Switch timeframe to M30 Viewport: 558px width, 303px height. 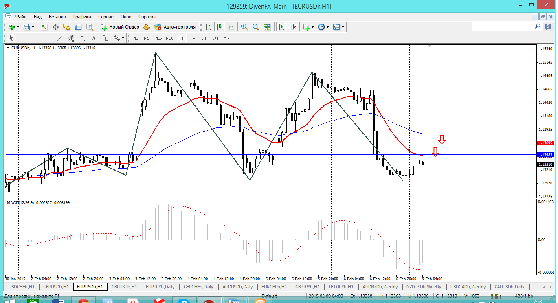tap(169, 38)
